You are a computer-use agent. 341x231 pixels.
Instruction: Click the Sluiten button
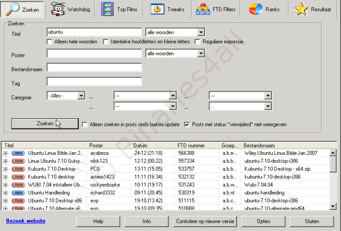coord(312,221)
